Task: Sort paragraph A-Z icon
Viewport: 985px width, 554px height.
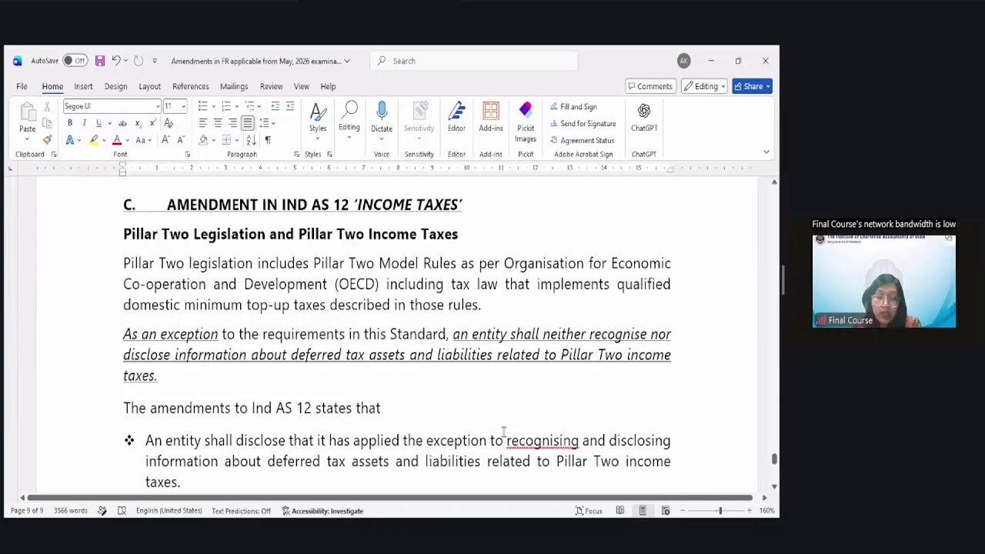Action: point(251,140)
